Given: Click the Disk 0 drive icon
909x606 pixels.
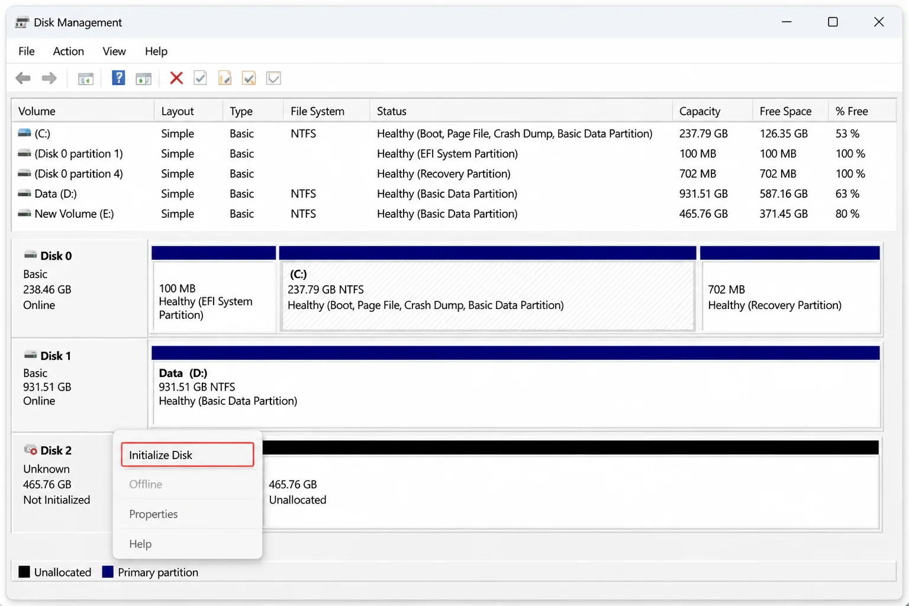Looking at the screenshot, I should pyautogui.click(x=30, y=255).
